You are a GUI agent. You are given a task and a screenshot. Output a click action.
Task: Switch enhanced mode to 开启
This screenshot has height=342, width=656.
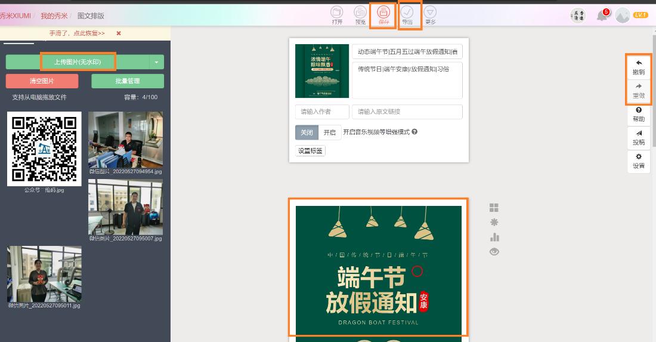329,133
